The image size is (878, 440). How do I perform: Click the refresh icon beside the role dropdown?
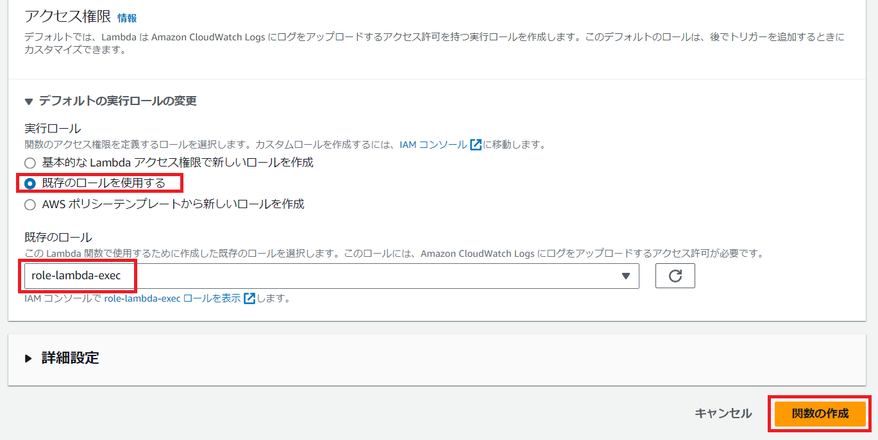click(x=675, y=276)
